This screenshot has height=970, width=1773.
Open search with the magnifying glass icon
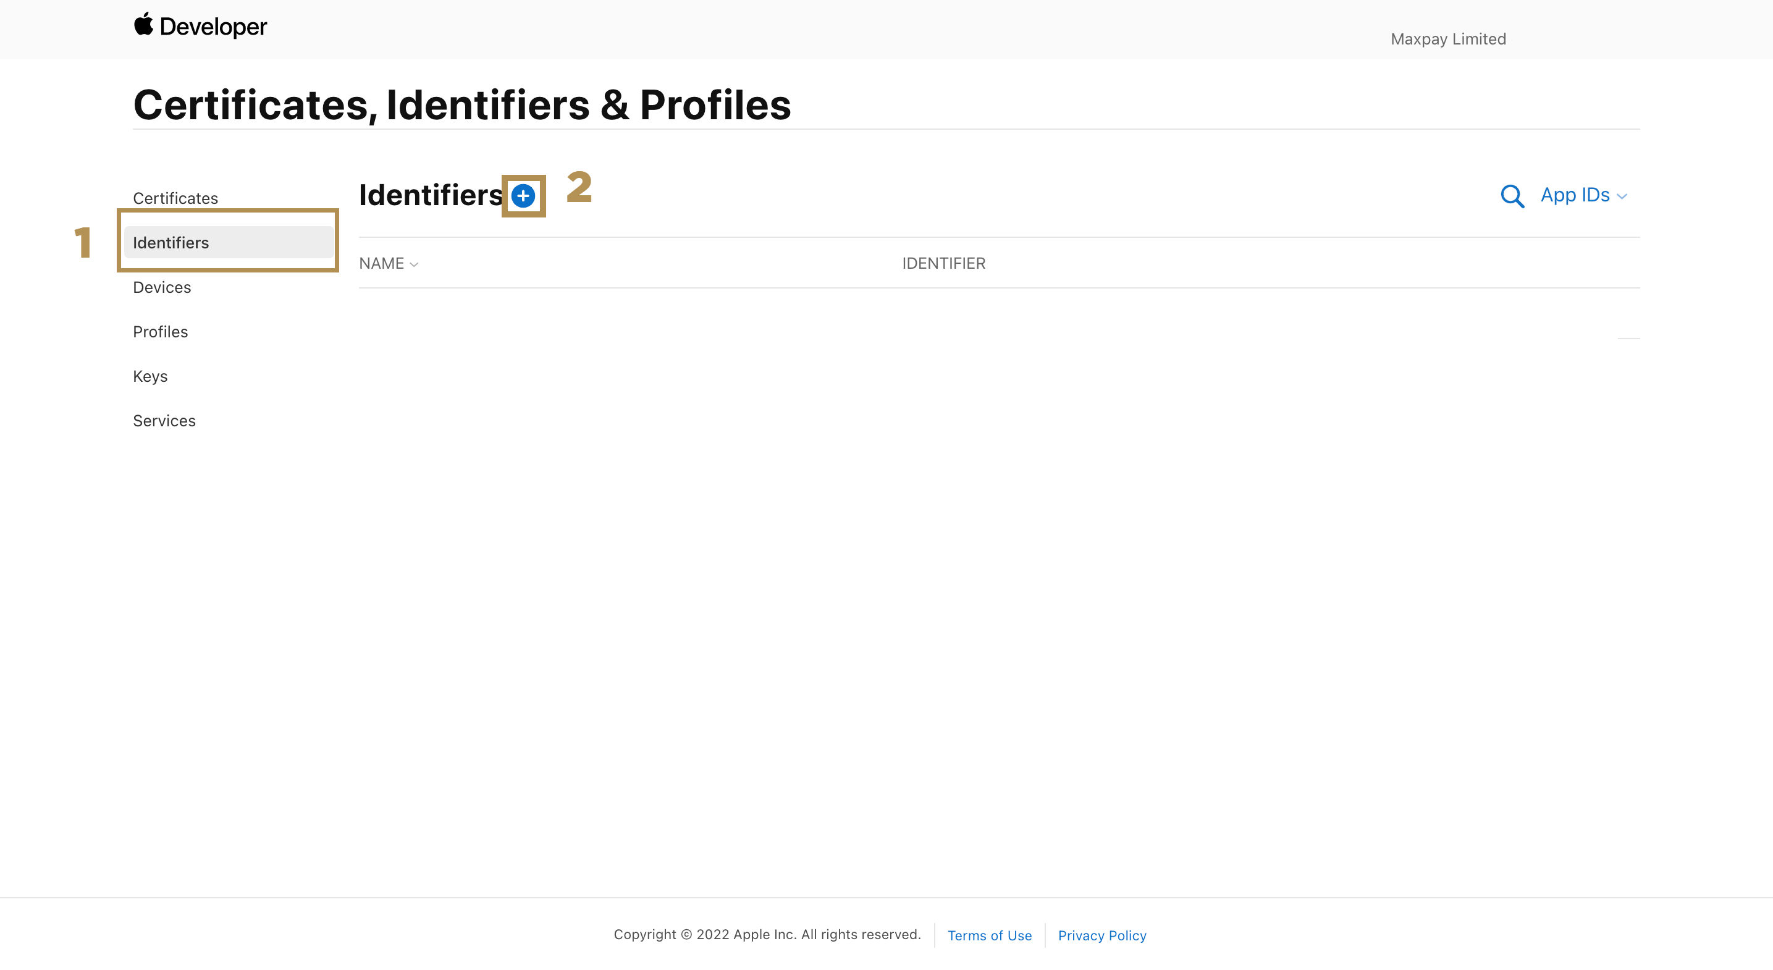(x=1512, y=196)
